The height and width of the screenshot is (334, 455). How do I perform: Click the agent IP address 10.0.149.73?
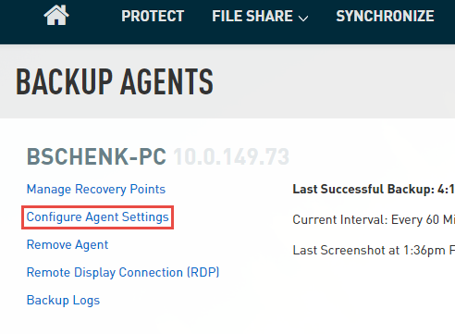(231, 156)
